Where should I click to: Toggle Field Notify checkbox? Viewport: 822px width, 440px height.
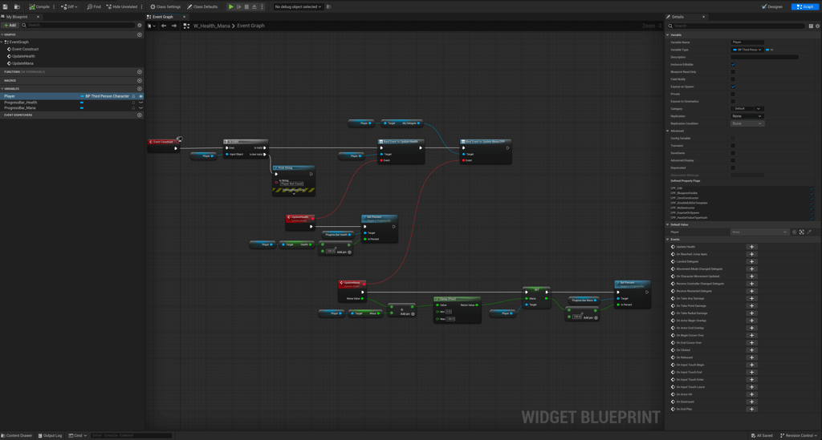(x=733, y=79)
